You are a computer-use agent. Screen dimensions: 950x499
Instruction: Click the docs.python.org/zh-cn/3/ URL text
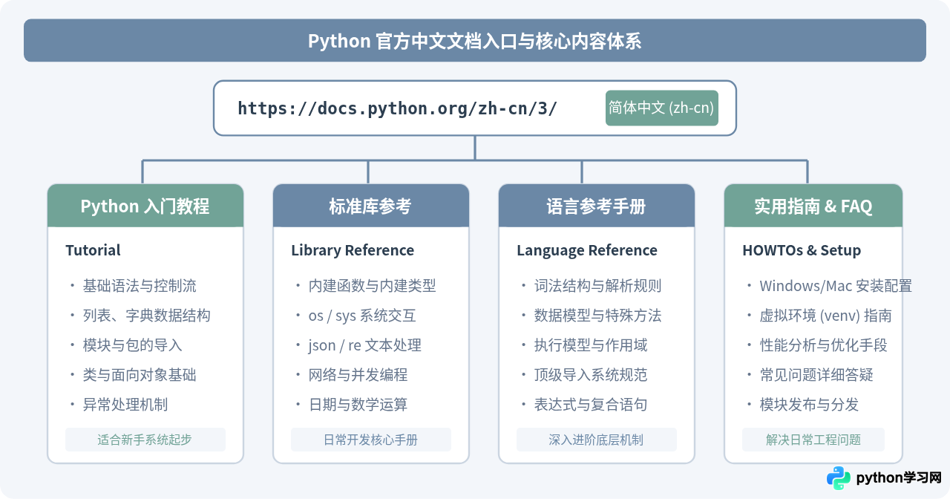397,108
